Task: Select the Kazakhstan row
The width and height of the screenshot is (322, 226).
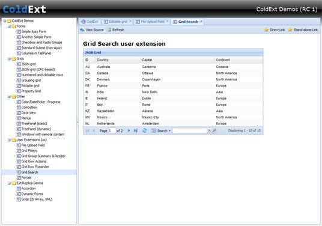Action: 173,111
